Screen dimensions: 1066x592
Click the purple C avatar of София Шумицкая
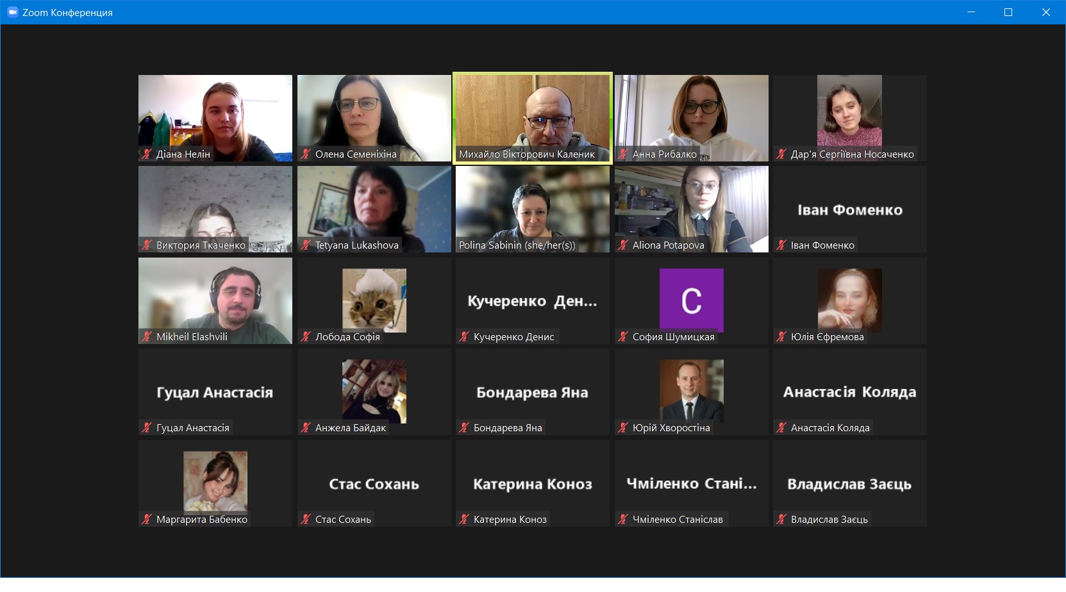point(691,300)
